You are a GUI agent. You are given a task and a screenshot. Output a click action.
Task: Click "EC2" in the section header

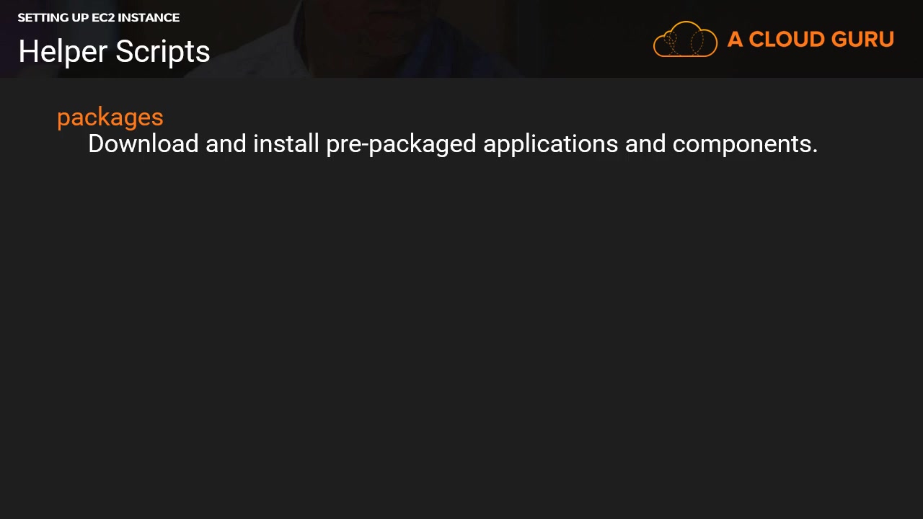(103, 17)
